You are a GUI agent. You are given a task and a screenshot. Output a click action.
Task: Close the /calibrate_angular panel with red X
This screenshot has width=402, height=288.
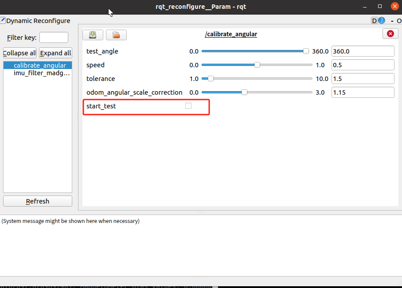(390, 34)
